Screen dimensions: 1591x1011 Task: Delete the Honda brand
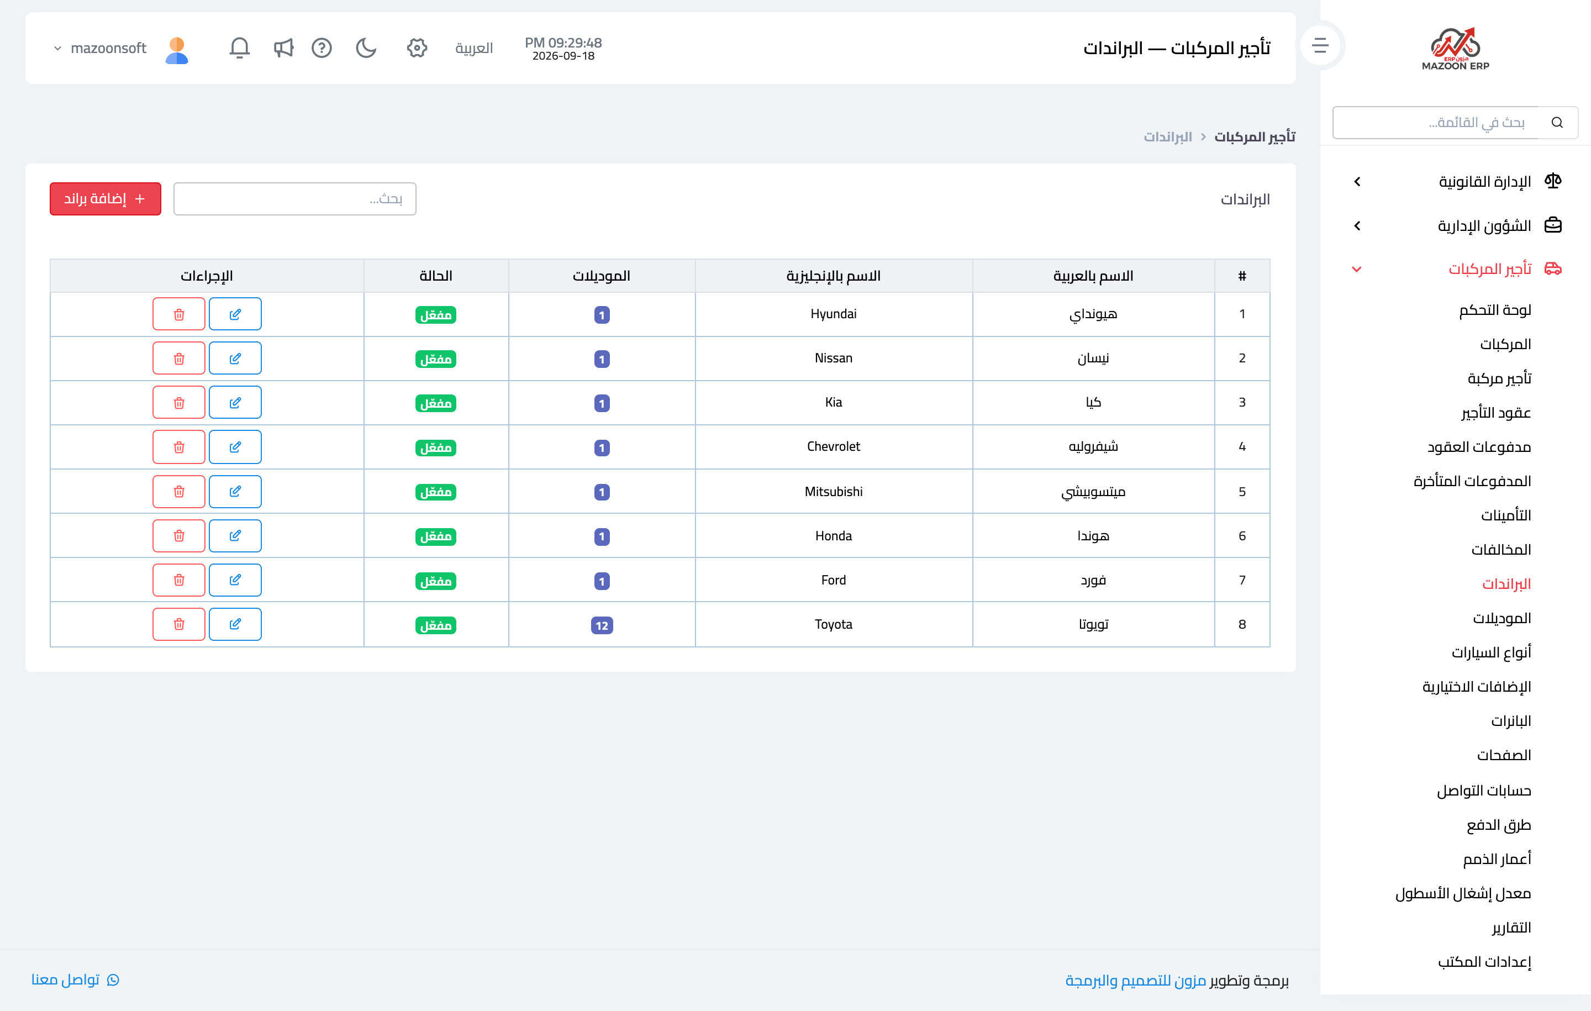tap(179, 536)
